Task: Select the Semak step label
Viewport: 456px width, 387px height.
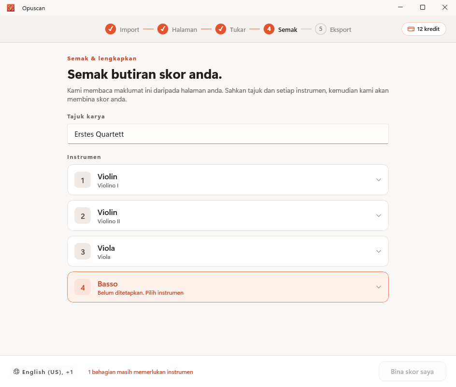Action: point(287,29)
